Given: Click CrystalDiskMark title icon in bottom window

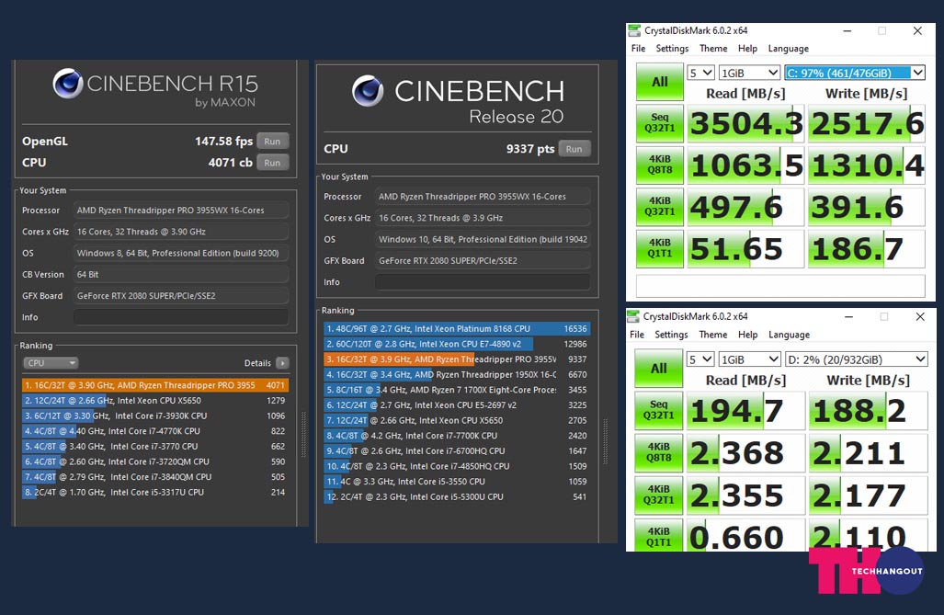Looking at the screenshot, I should [x=633, y=316].
